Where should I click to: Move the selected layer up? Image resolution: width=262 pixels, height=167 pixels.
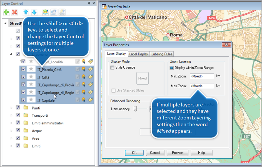[x=25, y=12]
